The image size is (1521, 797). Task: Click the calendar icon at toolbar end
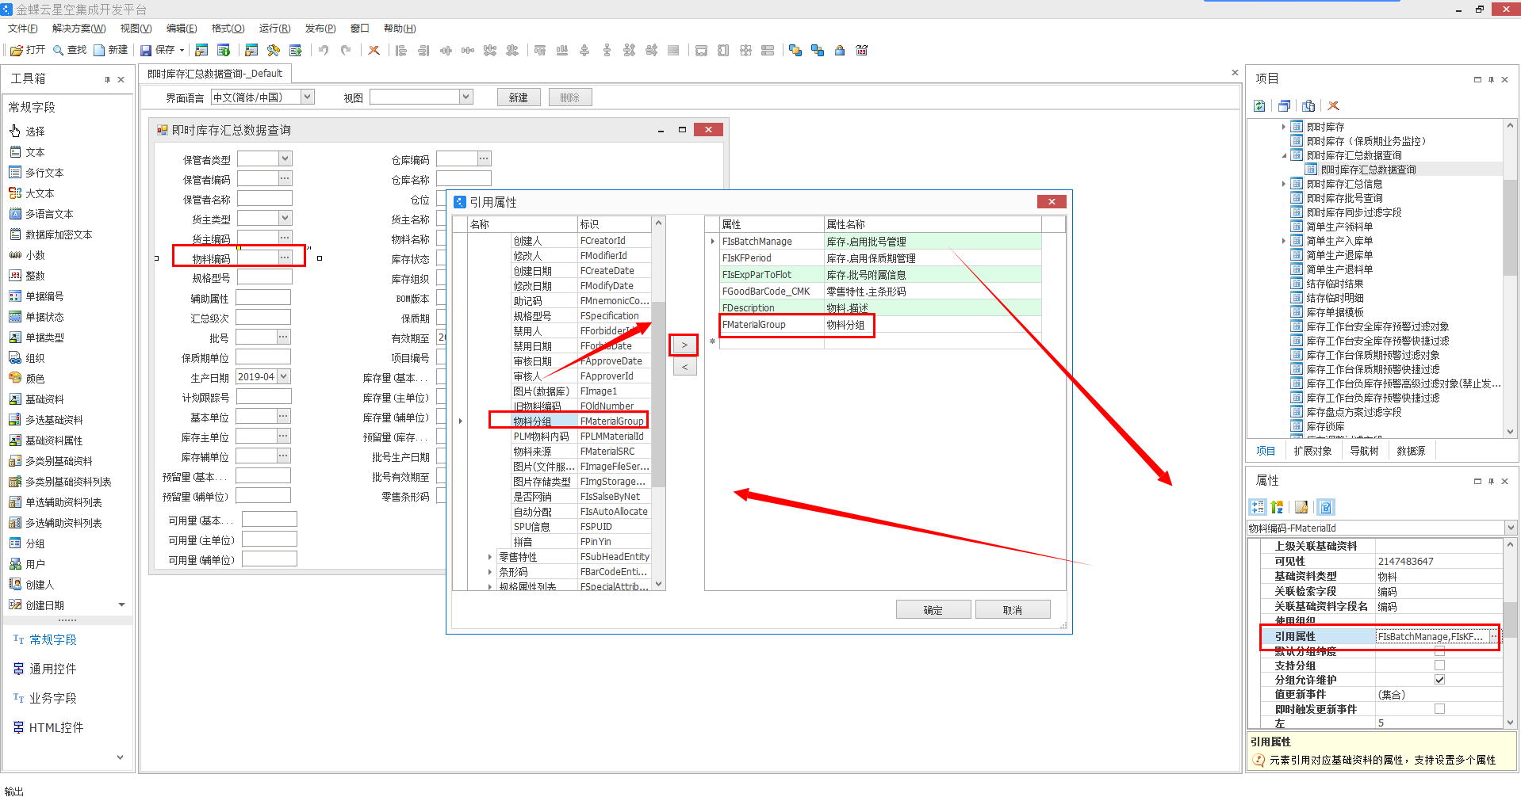[862, 50]
